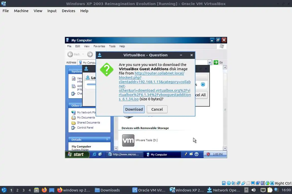Click the eject removable media tray icon

coord(246,190)
